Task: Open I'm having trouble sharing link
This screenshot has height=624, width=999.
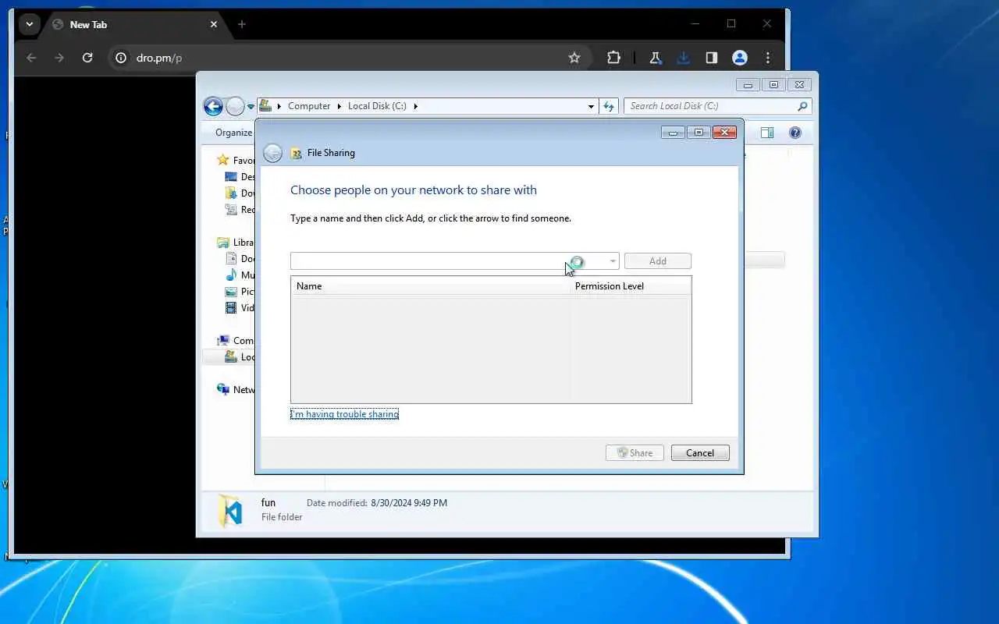Action: (x=344, y=414)
